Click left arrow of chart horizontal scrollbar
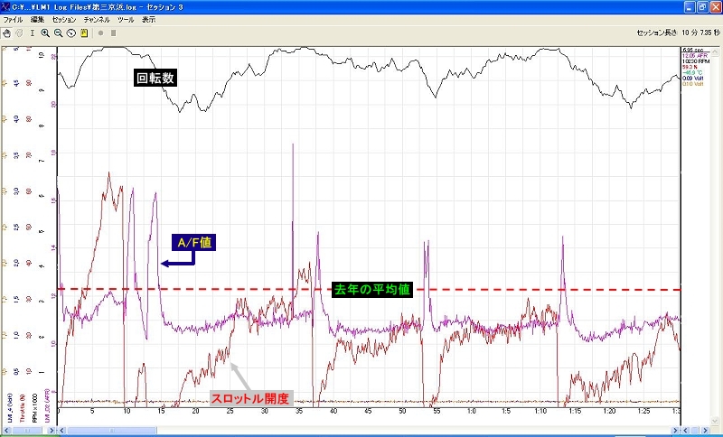Screen dimensions: 723x437 pos(62,431)
